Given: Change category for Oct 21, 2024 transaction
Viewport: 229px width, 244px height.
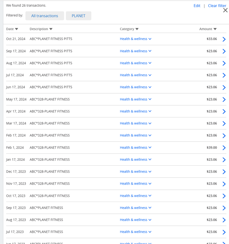Looking at the screenshot, I should tap(135, 39).
